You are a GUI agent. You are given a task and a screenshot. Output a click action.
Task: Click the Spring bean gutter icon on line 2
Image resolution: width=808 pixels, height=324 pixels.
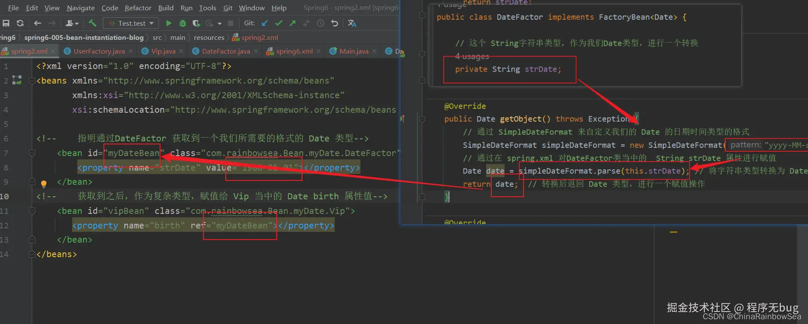pos(17,80)
